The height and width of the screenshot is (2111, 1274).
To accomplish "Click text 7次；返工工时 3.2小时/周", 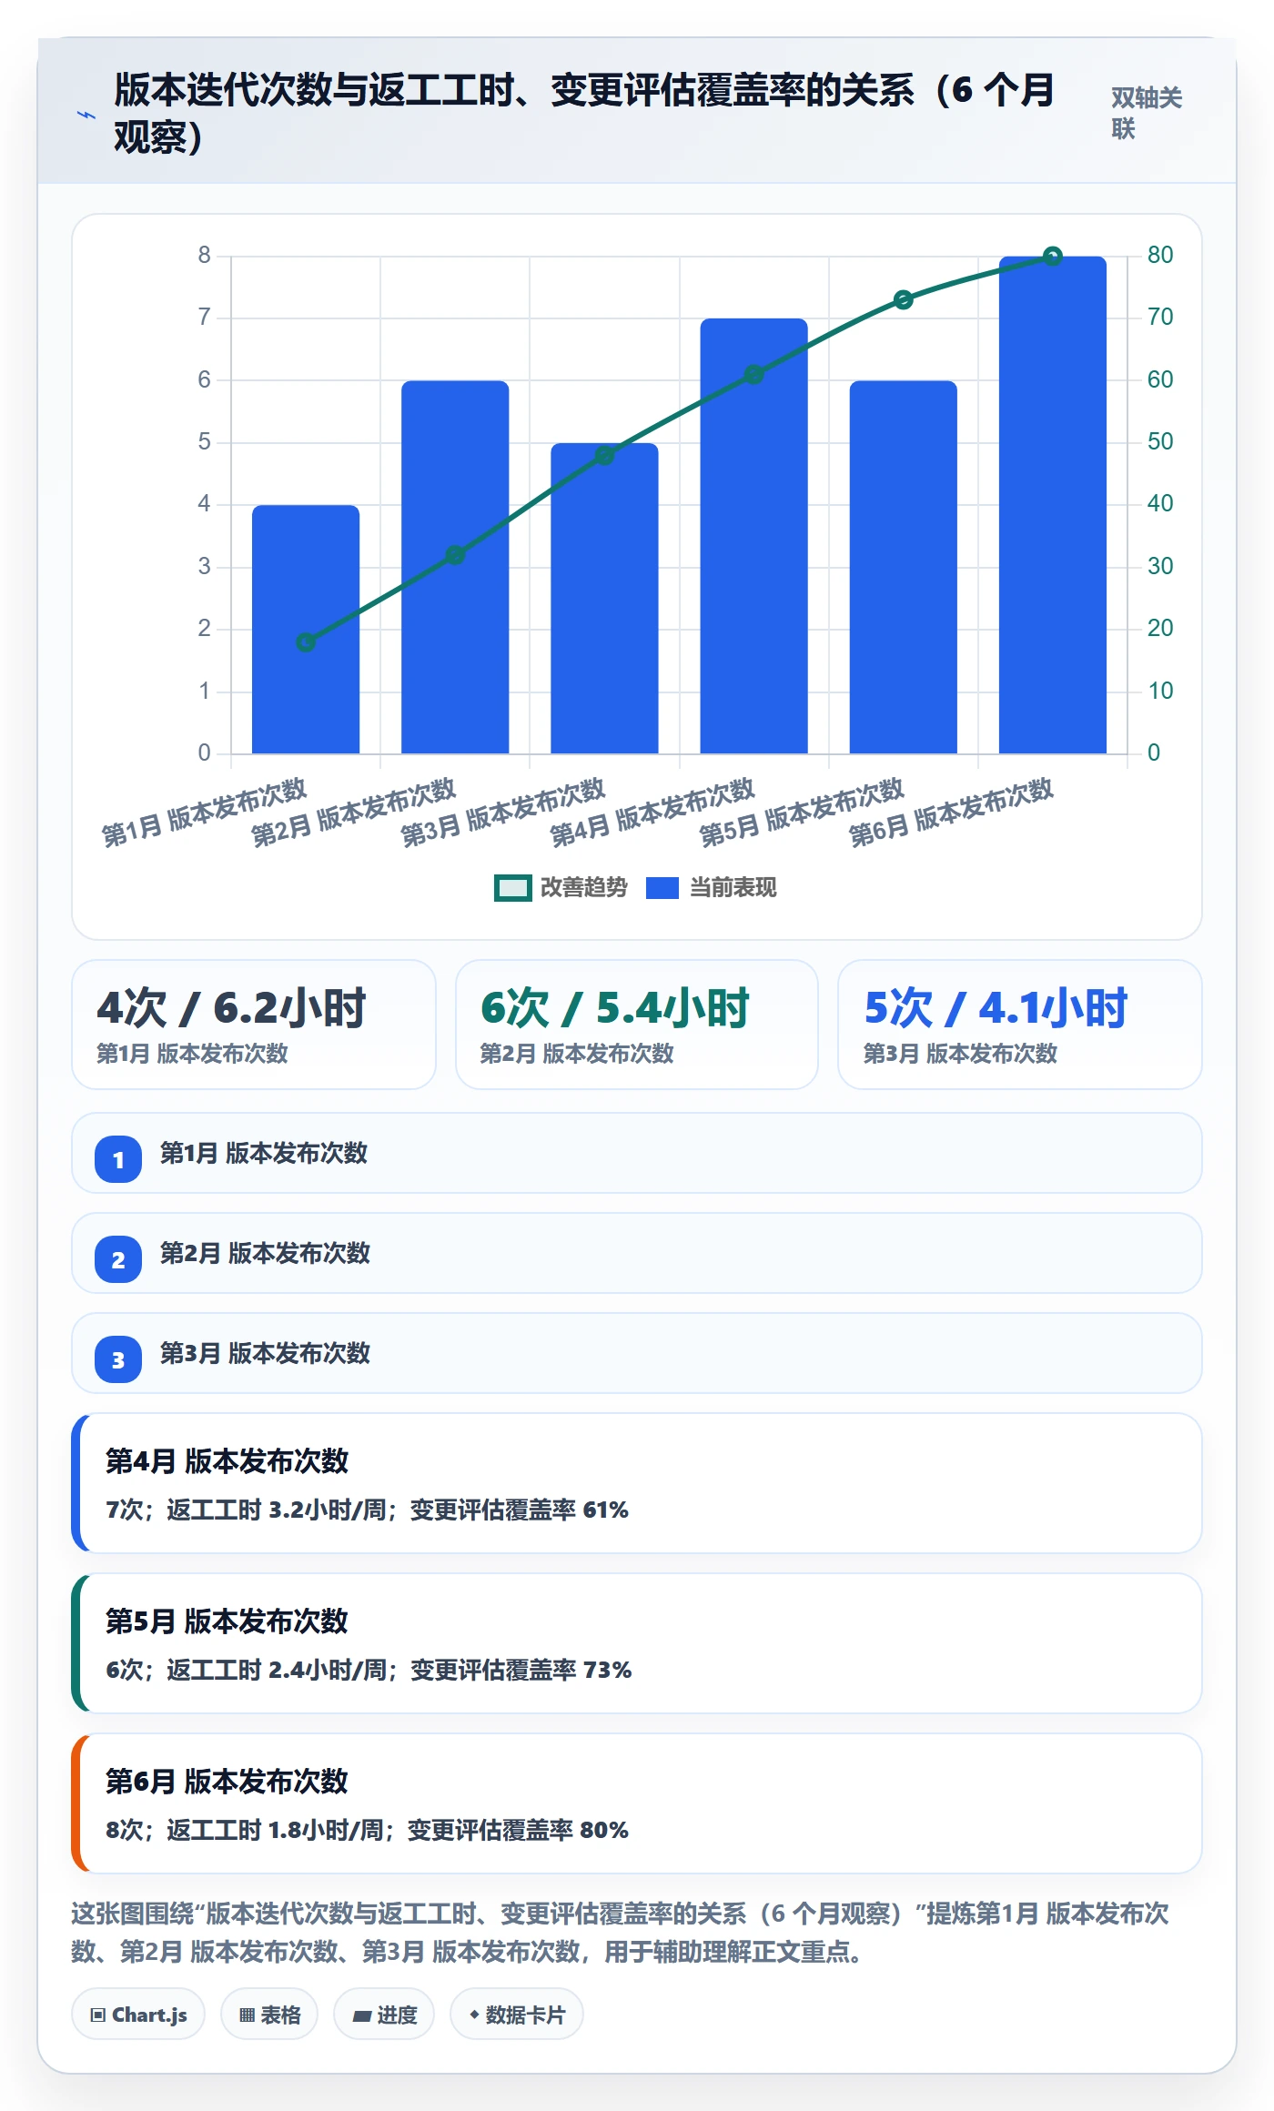I will tap(246, 1510).
